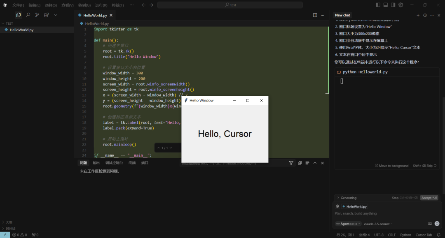Toggle the primary sidebar layout button
The width and height of the screenshot is (445, 238).
(378, 5)
